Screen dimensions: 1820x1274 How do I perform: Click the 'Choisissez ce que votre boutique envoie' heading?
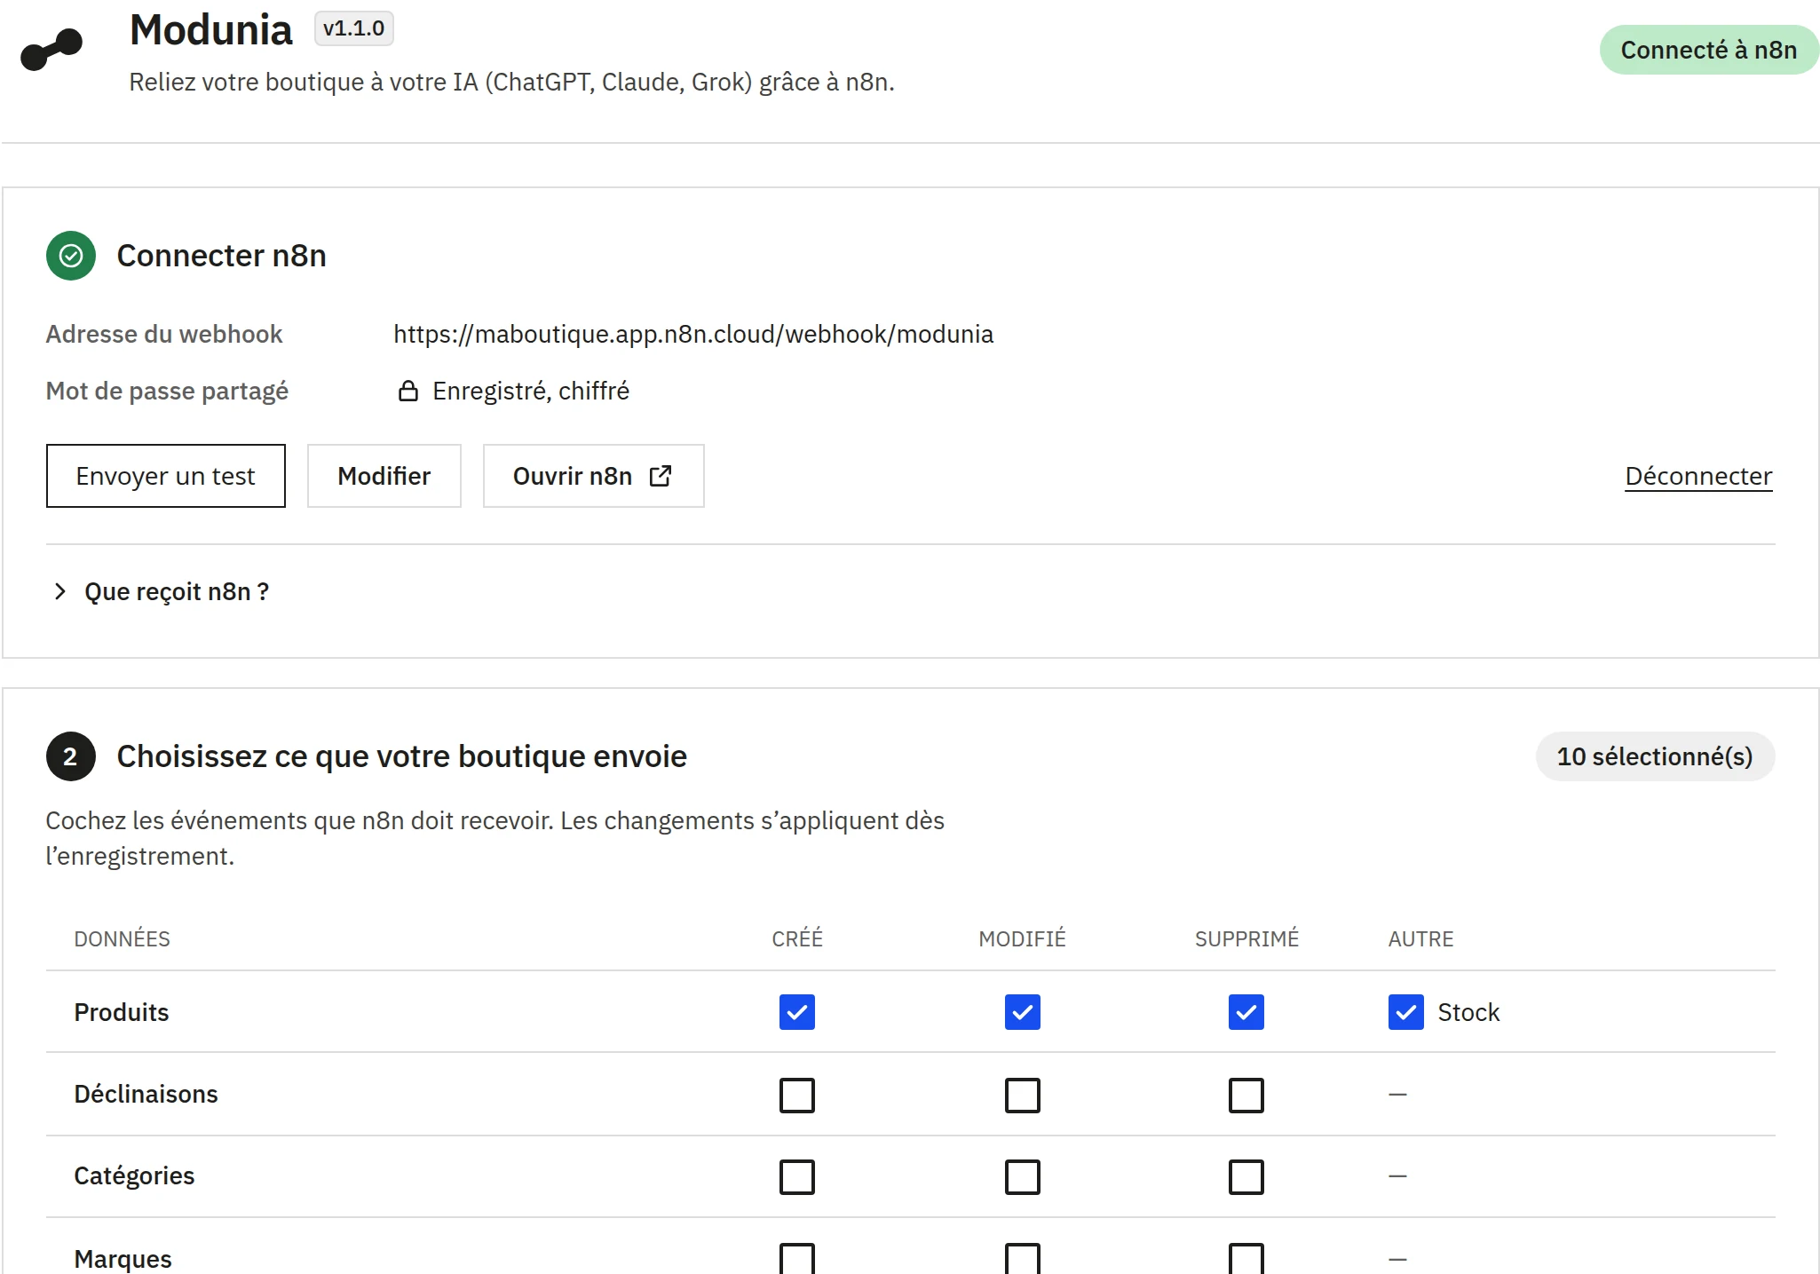[x=402, y=756]
